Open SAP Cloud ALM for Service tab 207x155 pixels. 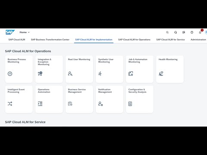pos(170,40)
